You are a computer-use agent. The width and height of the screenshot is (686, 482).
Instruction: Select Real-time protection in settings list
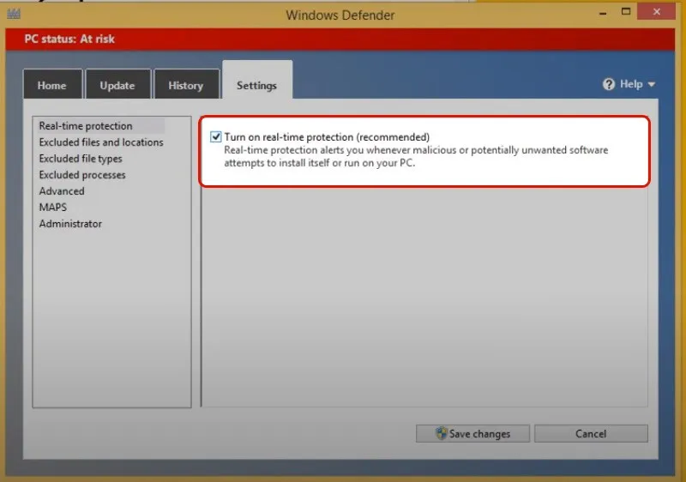point(86,126)
